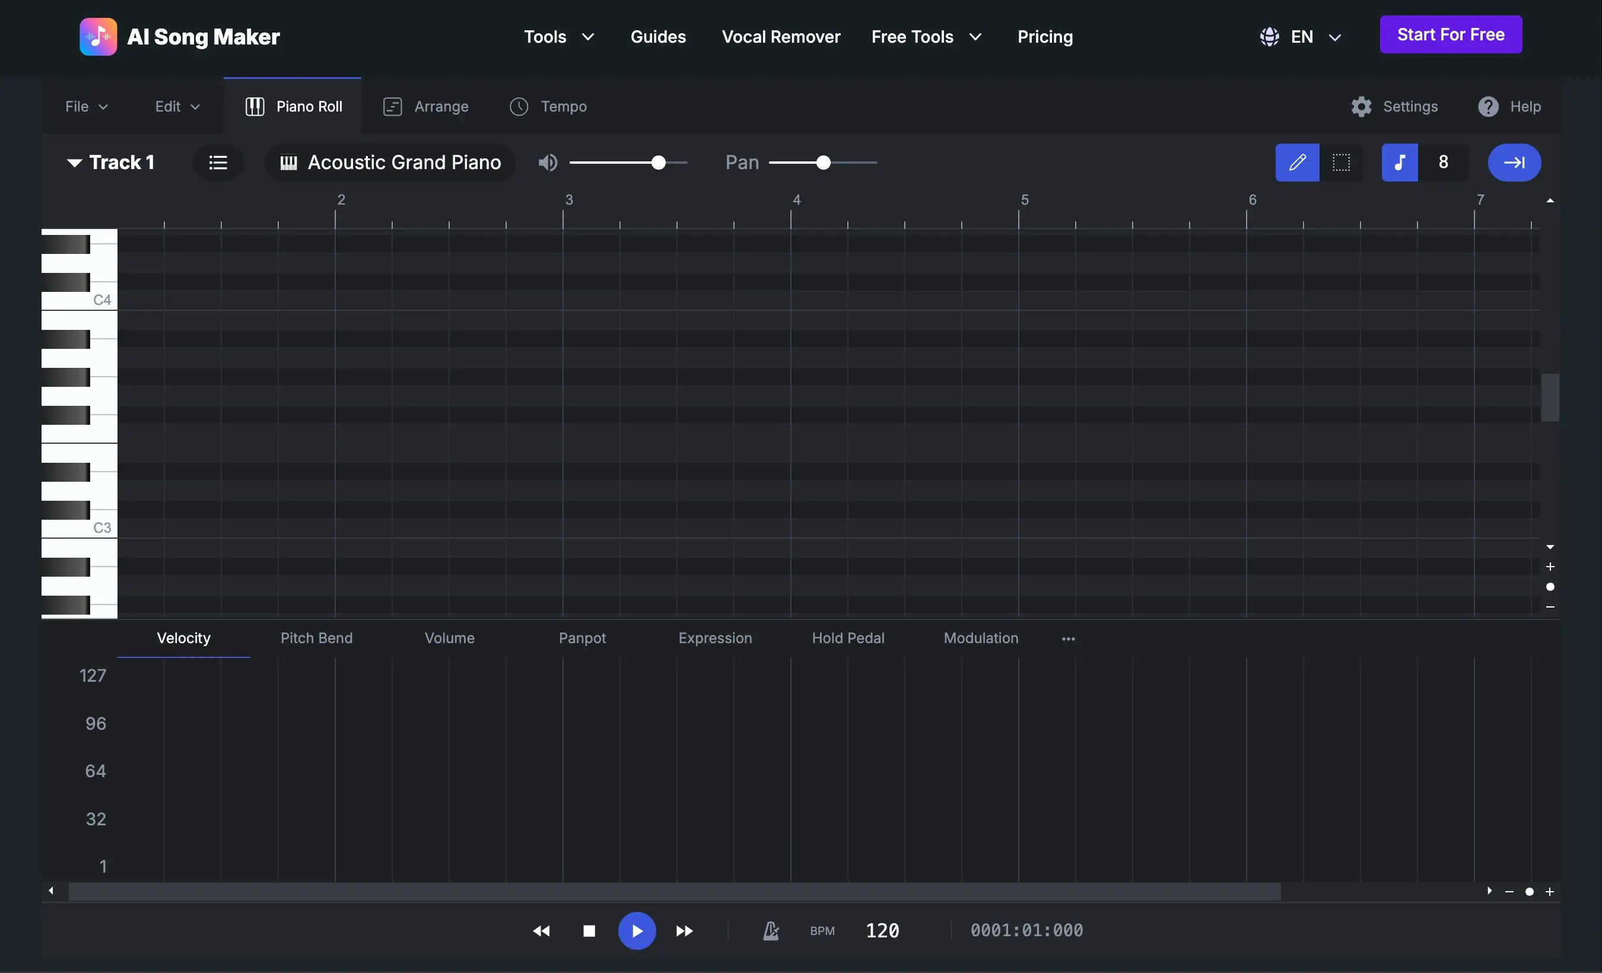Select the Panpot tab

[x=582, y=638]
